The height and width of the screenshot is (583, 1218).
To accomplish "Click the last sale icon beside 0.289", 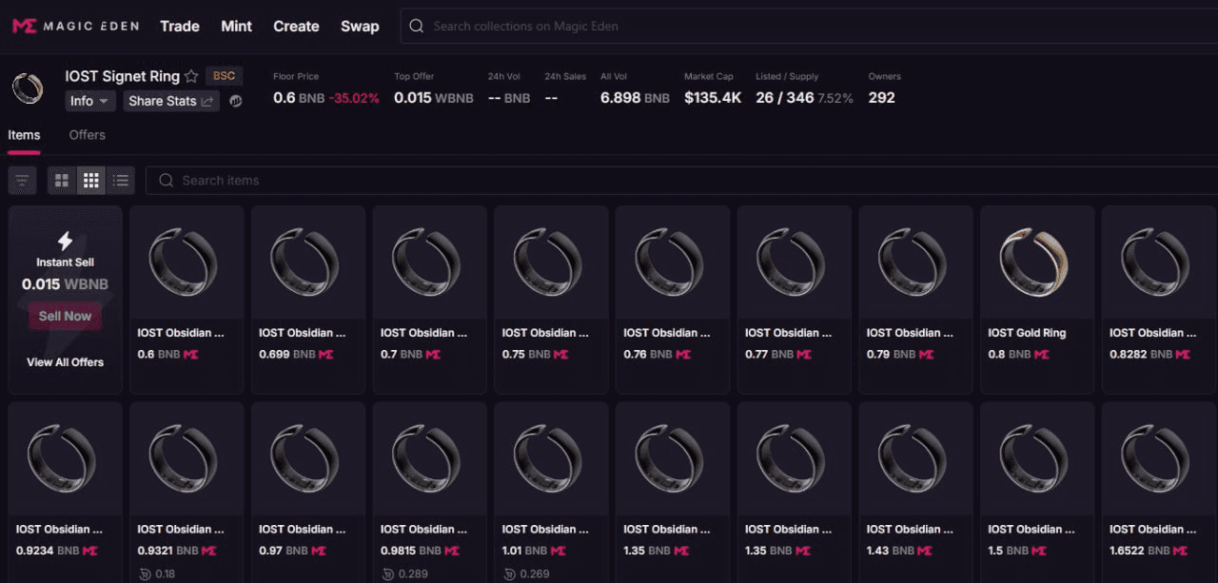I will (387, 573).
